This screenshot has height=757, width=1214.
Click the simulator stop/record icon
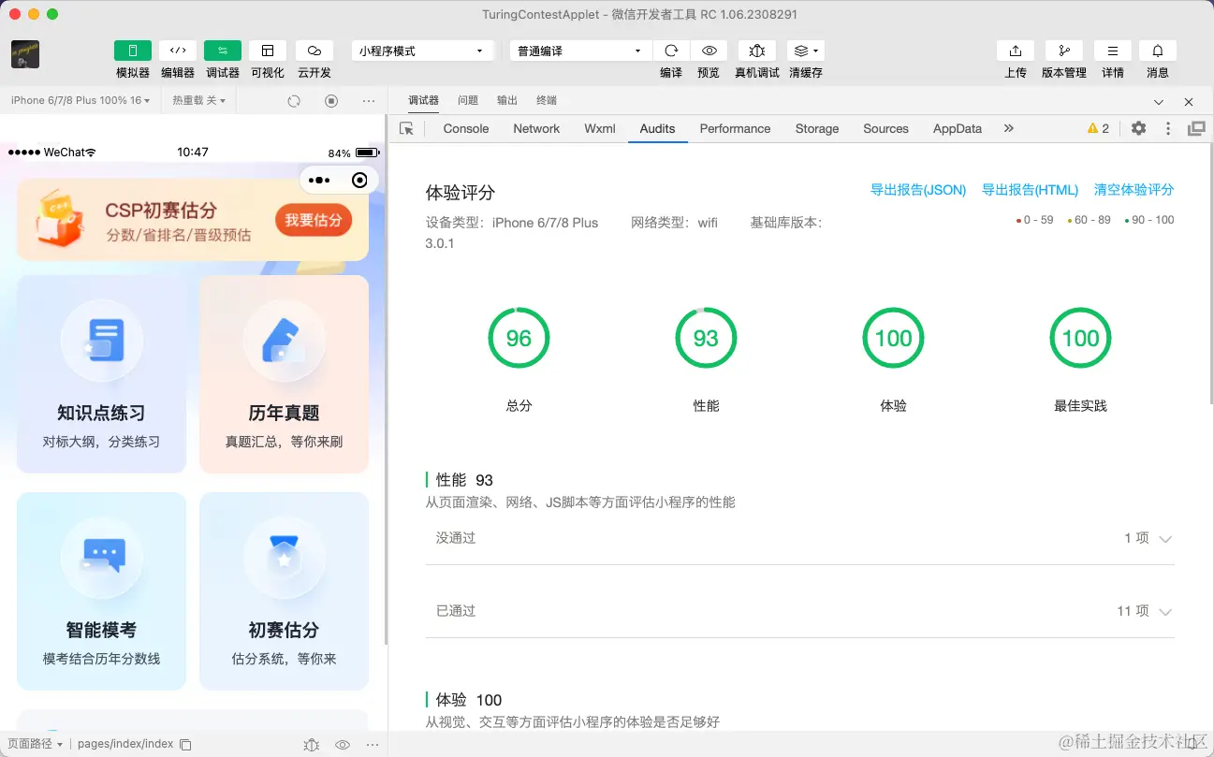[331, 101]
